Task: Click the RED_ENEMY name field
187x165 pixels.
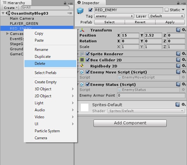Action: 128,10
